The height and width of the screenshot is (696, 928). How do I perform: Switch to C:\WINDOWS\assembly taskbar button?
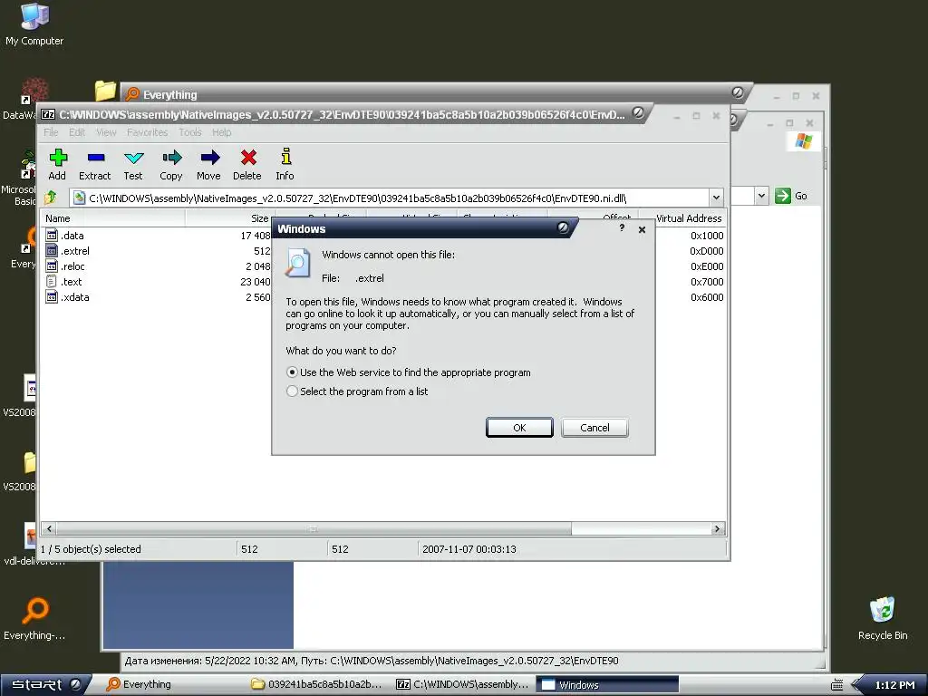[x=463, y=685]
